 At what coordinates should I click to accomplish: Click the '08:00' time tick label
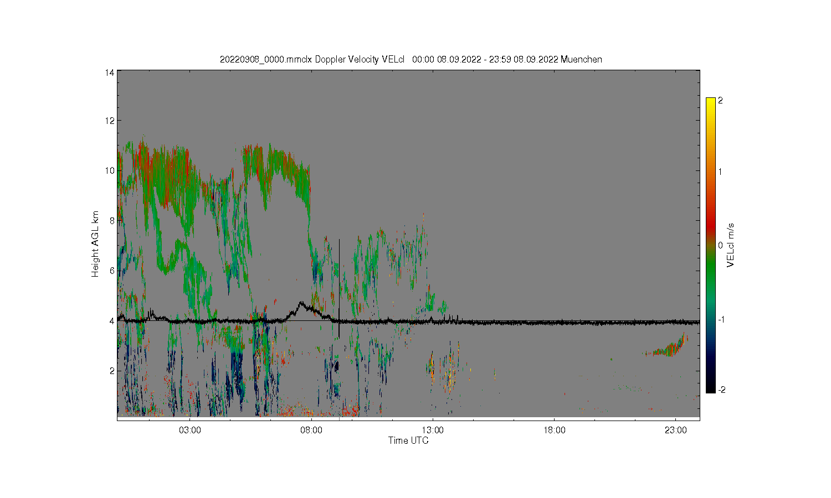coord(311,430)
